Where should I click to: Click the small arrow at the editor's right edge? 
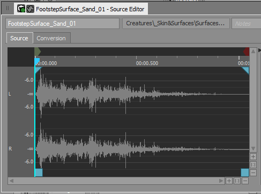tap(259, 51)
